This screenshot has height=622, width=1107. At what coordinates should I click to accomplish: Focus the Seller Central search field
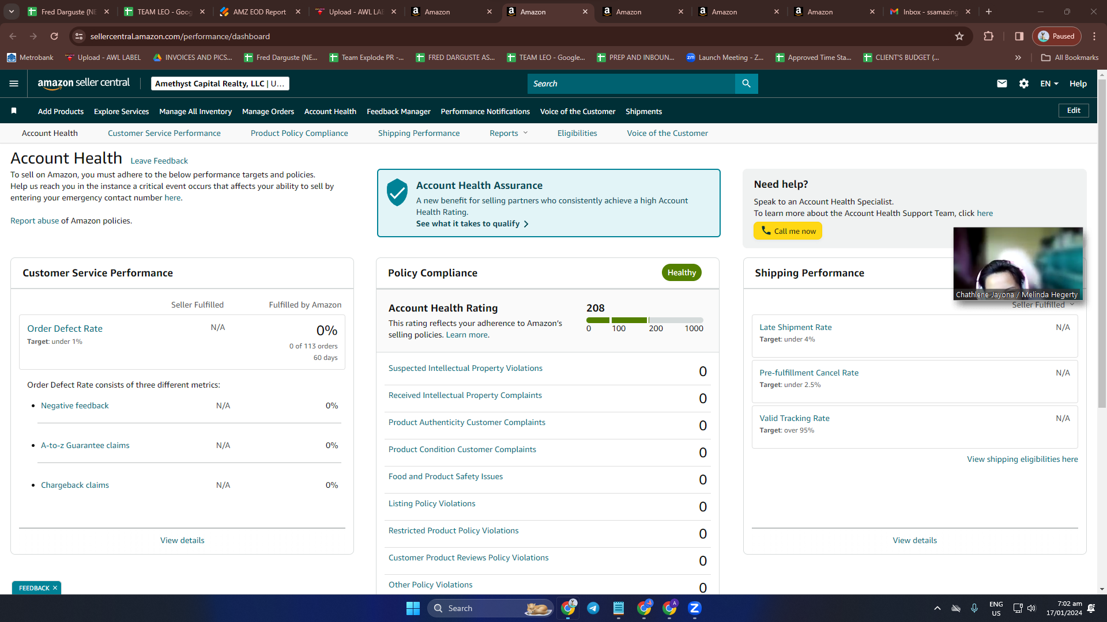click(631, 84)
